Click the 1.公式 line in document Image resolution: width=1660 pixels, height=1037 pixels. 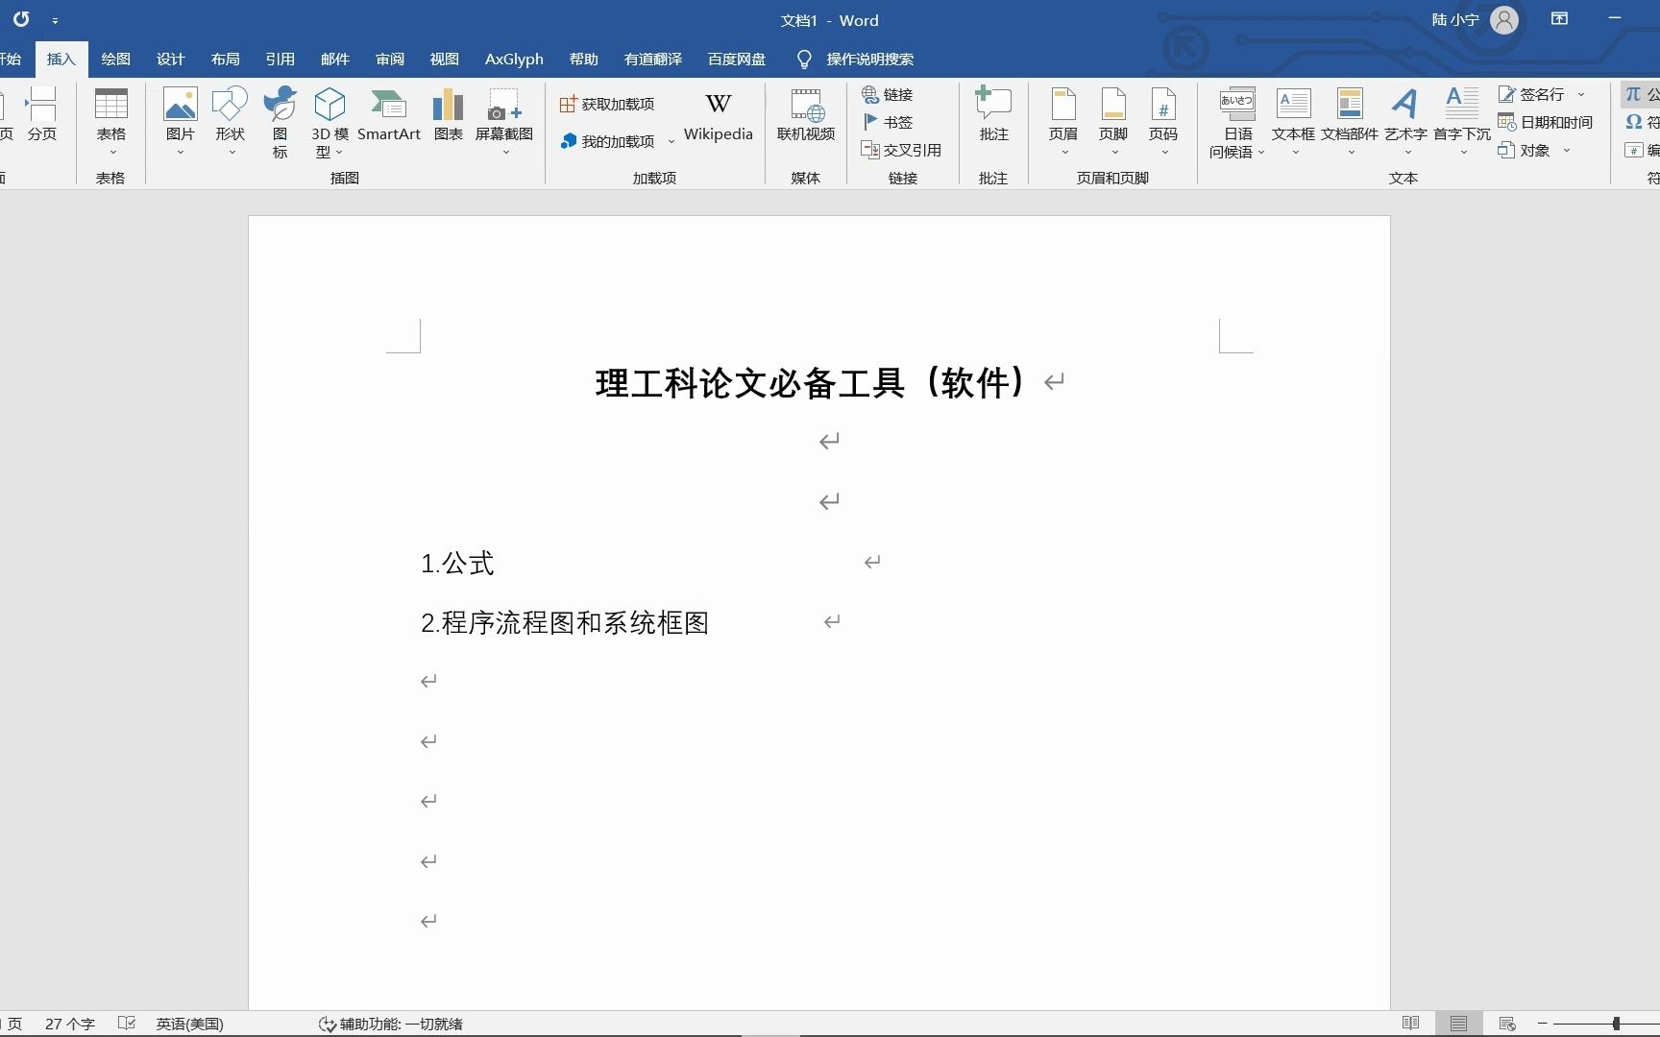pyautogui.click(x=457, y=564)
